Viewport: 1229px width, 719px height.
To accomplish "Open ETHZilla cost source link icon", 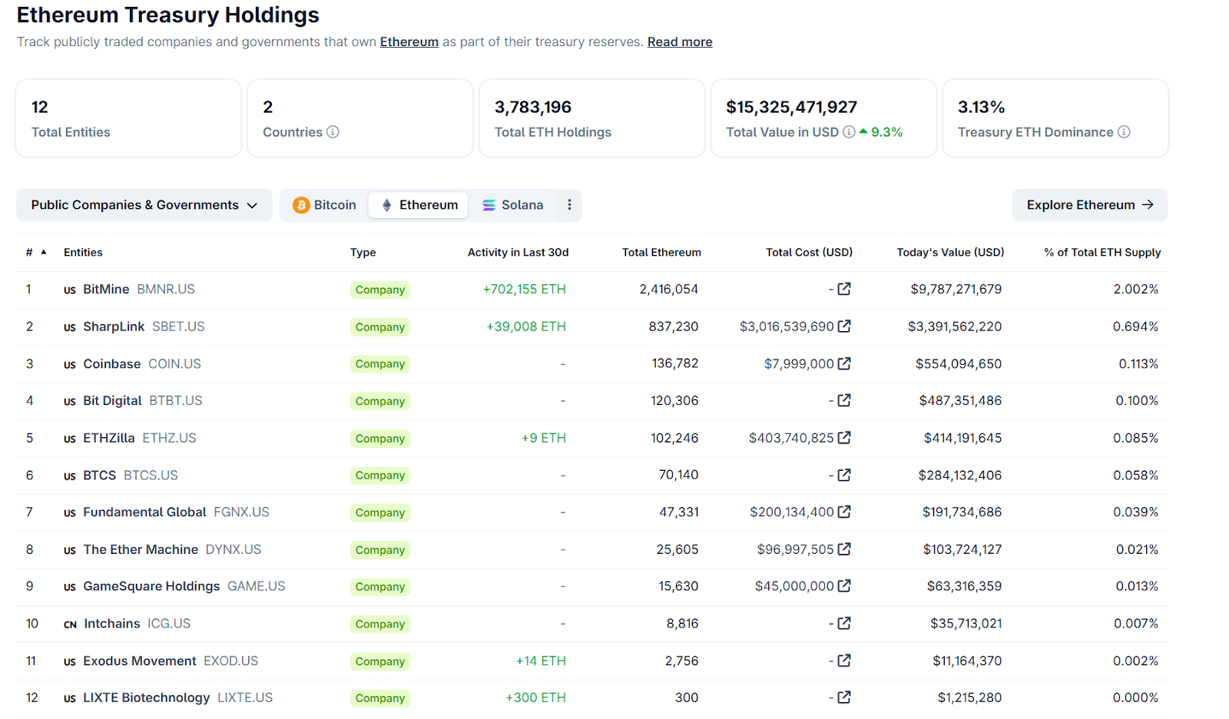I will coord(844,438).
